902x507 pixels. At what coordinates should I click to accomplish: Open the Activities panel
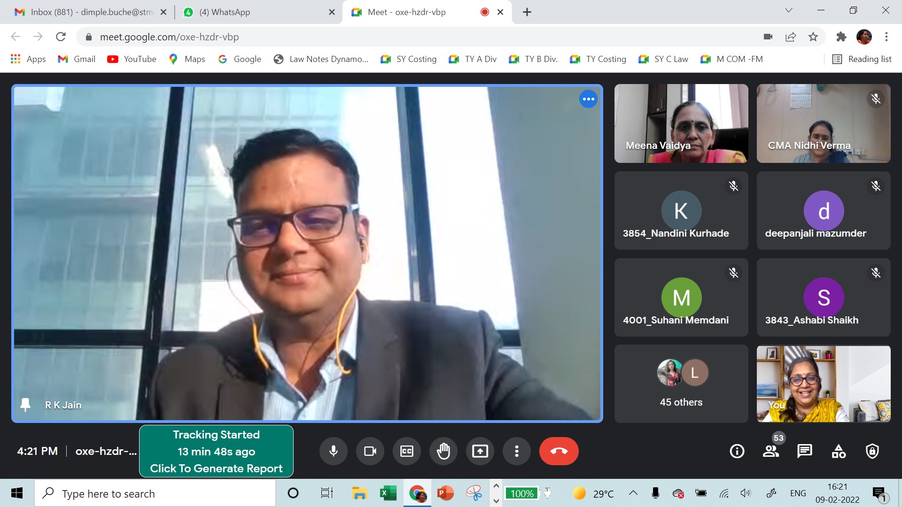(x=839, y=451)
